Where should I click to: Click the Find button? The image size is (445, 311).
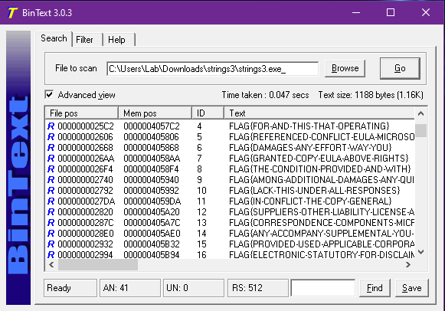click(x=375, y=288)
